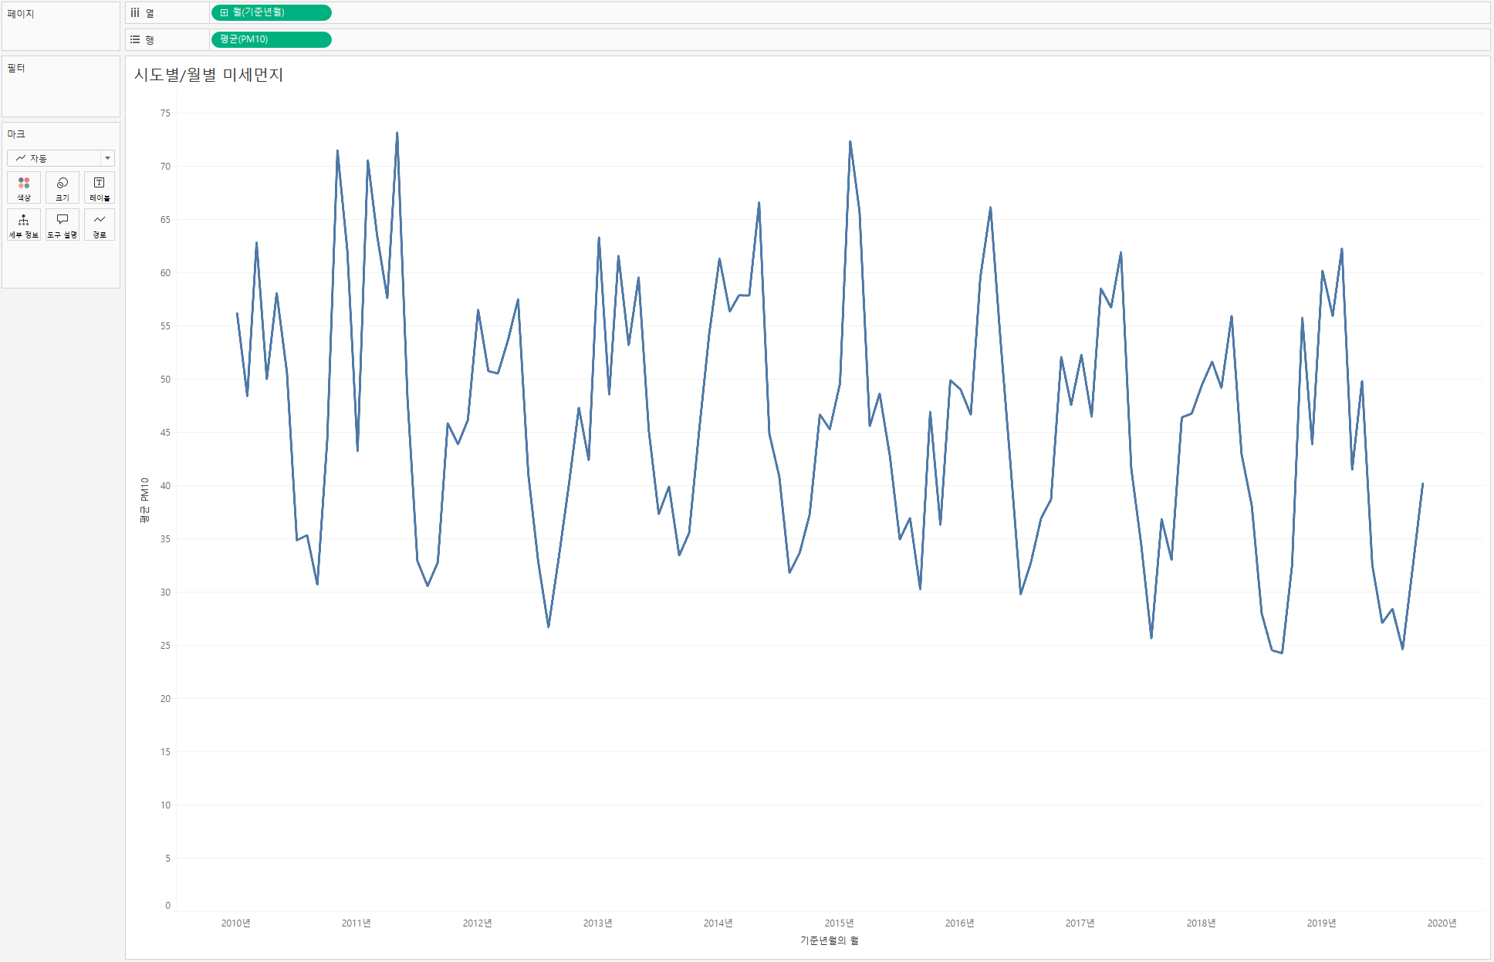Select the 월(기준년월) pill in columns

271,13
